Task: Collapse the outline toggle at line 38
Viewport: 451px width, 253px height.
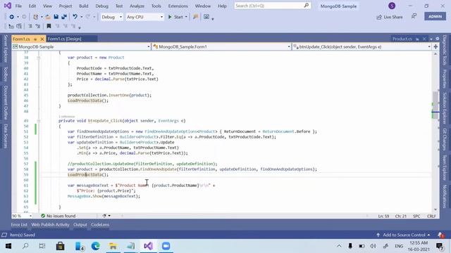Action: pos(39,58)
